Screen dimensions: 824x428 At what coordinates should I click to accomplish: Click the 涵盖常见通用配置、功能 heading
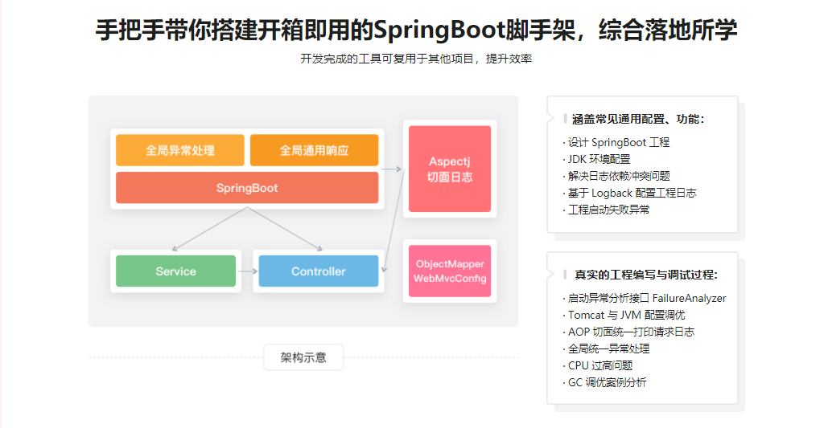click(x=638, y=119)
